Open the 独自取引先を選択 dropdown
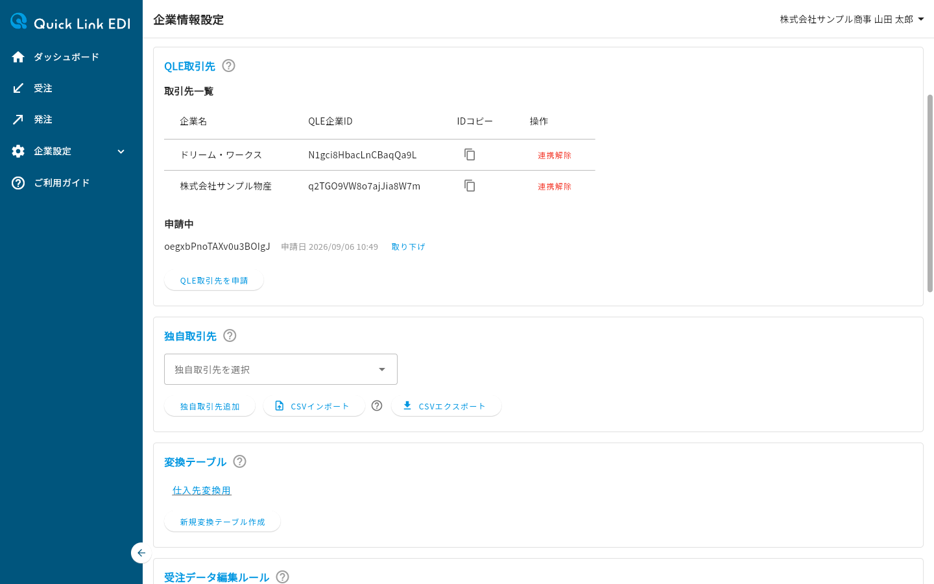Screen dimensions: 934x584 pos(281,369)
